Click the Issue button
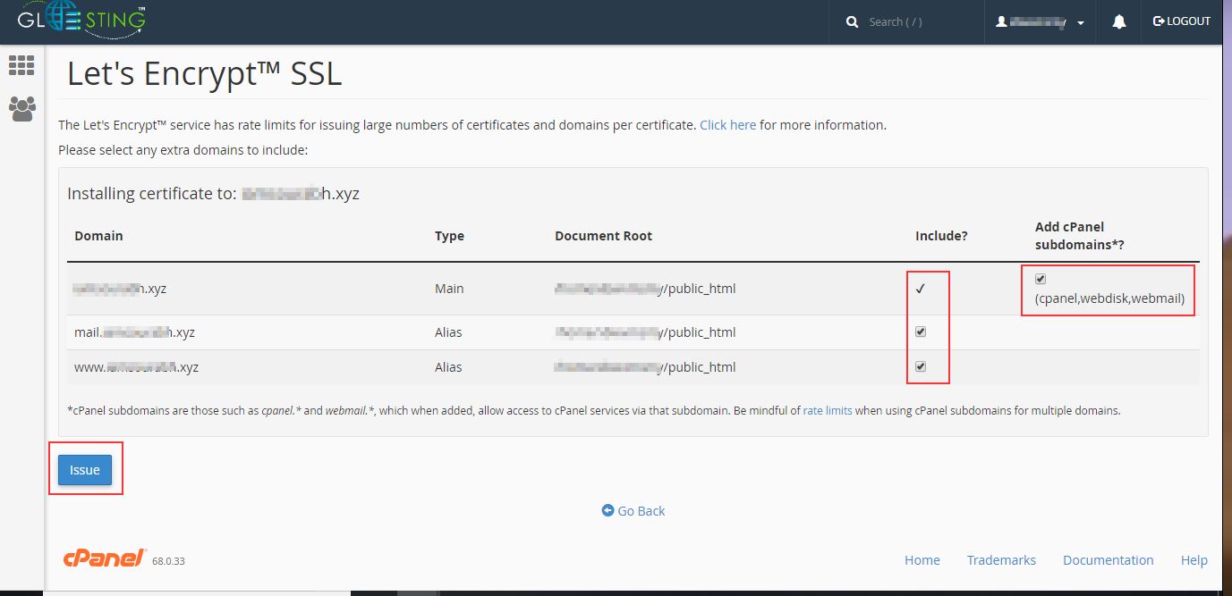The width and height of the screenshot is (1232, 596). coord(85,470)
